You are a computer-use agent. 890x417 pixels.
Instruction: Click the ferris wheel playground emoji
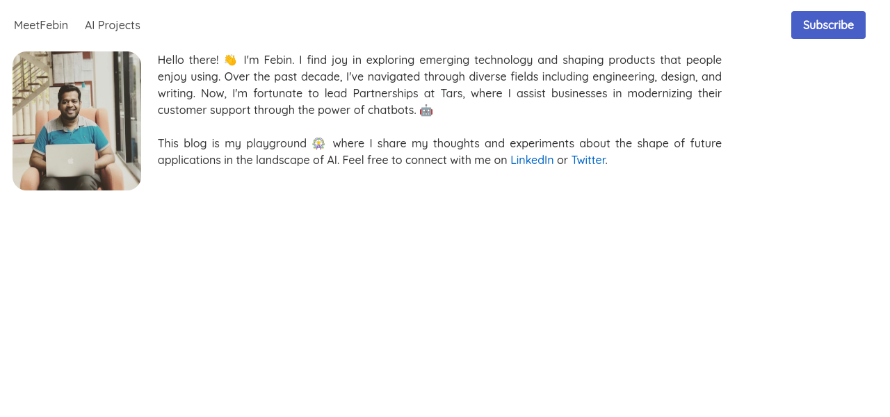pyautogui.click(x=318, y=144)
